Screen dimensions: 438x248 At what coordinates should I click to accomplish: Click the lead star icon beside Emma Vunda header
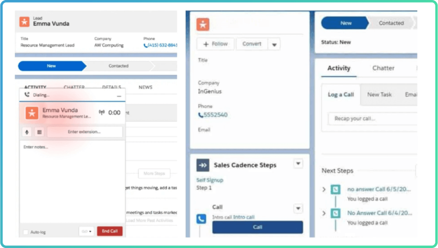click(x=24, y=21)
